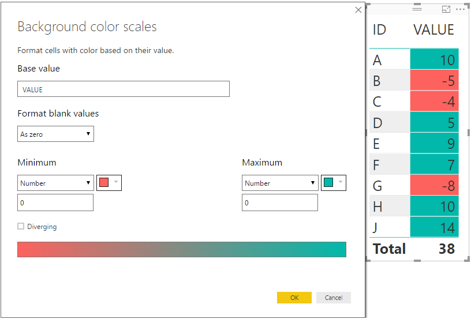471x319 pixels.
Task: Select the cell with ID A
Action: (x=390, y=59)
